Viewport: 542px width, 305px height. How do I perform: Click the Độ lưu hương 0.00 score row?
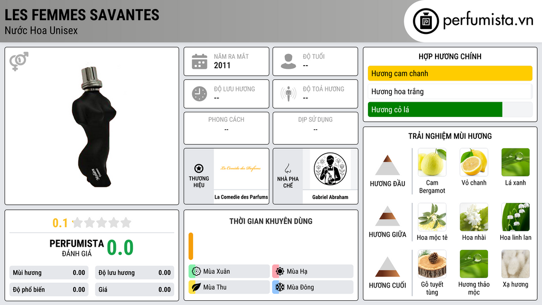pyautogui.click(x=134, y=273)
